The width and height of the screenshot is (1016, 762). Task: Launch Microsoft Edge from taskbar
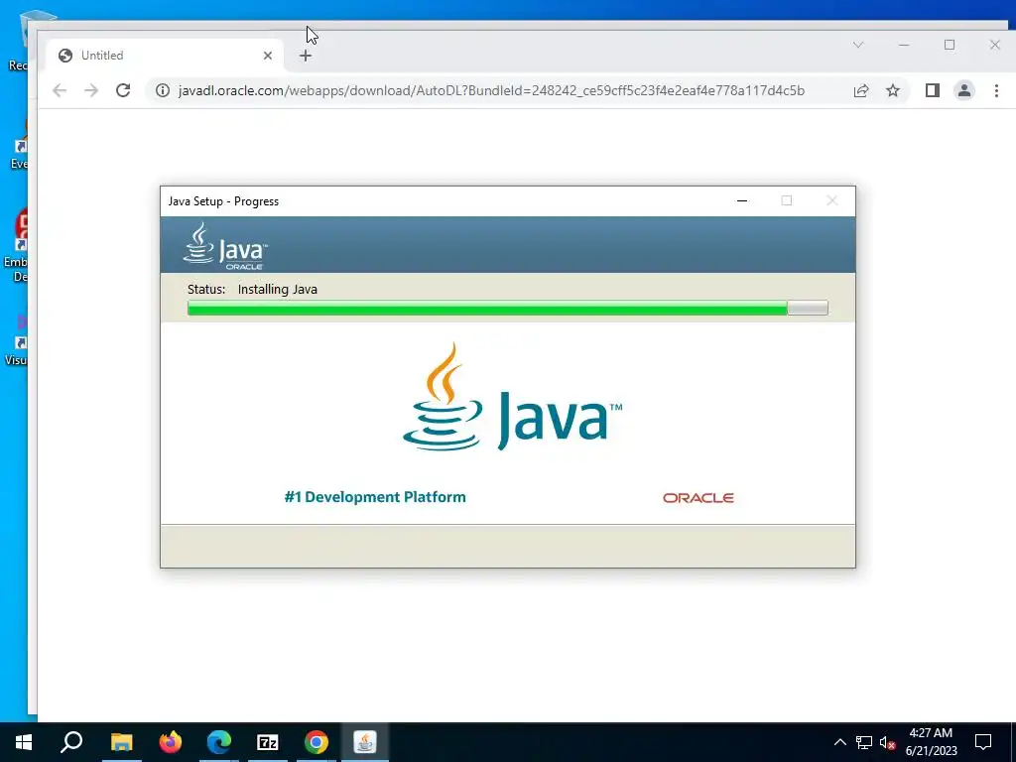[219, 742]
